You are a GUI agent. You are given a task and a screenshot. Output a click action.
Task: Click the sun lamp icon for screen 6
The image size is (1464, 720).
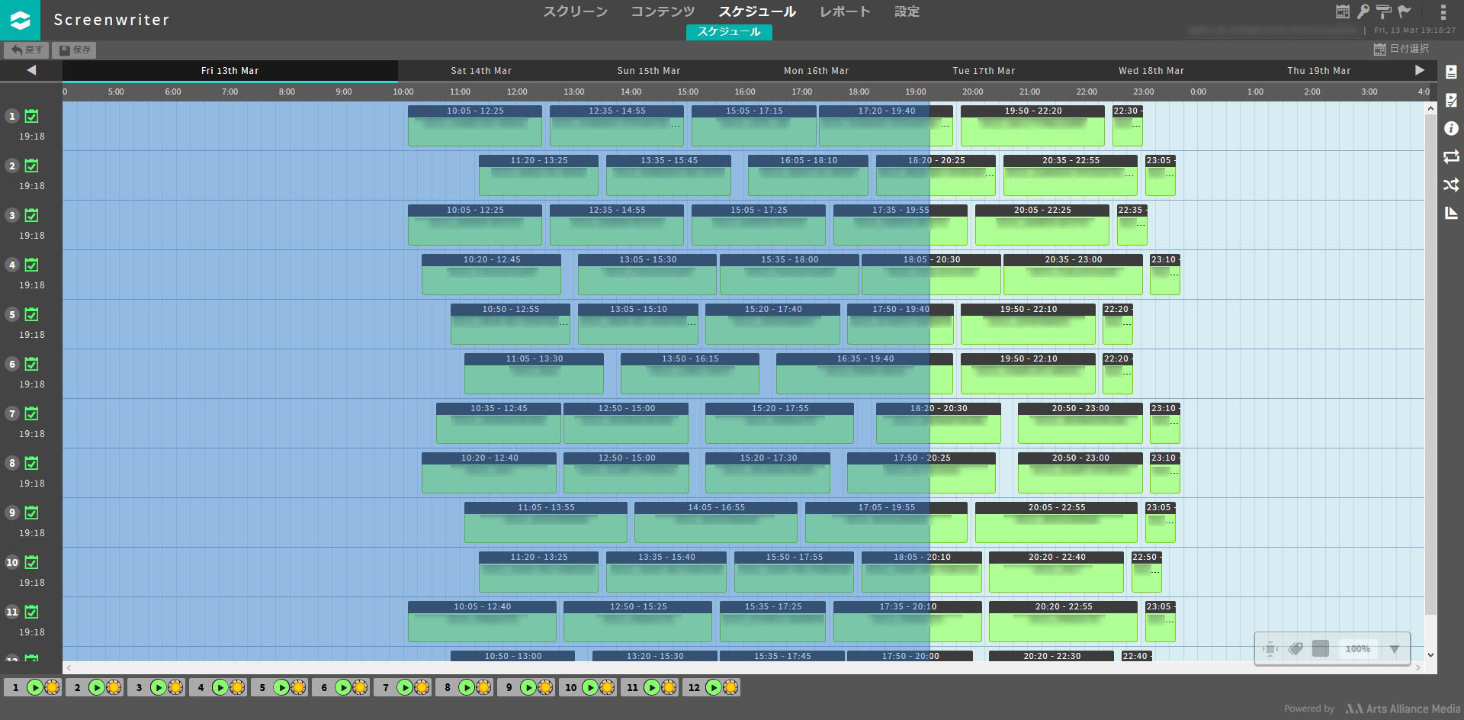coord(361,687)
